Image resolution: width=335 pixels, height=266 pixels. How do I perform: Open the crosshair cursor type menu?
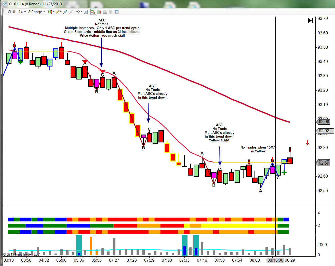[x=79, y=12]
